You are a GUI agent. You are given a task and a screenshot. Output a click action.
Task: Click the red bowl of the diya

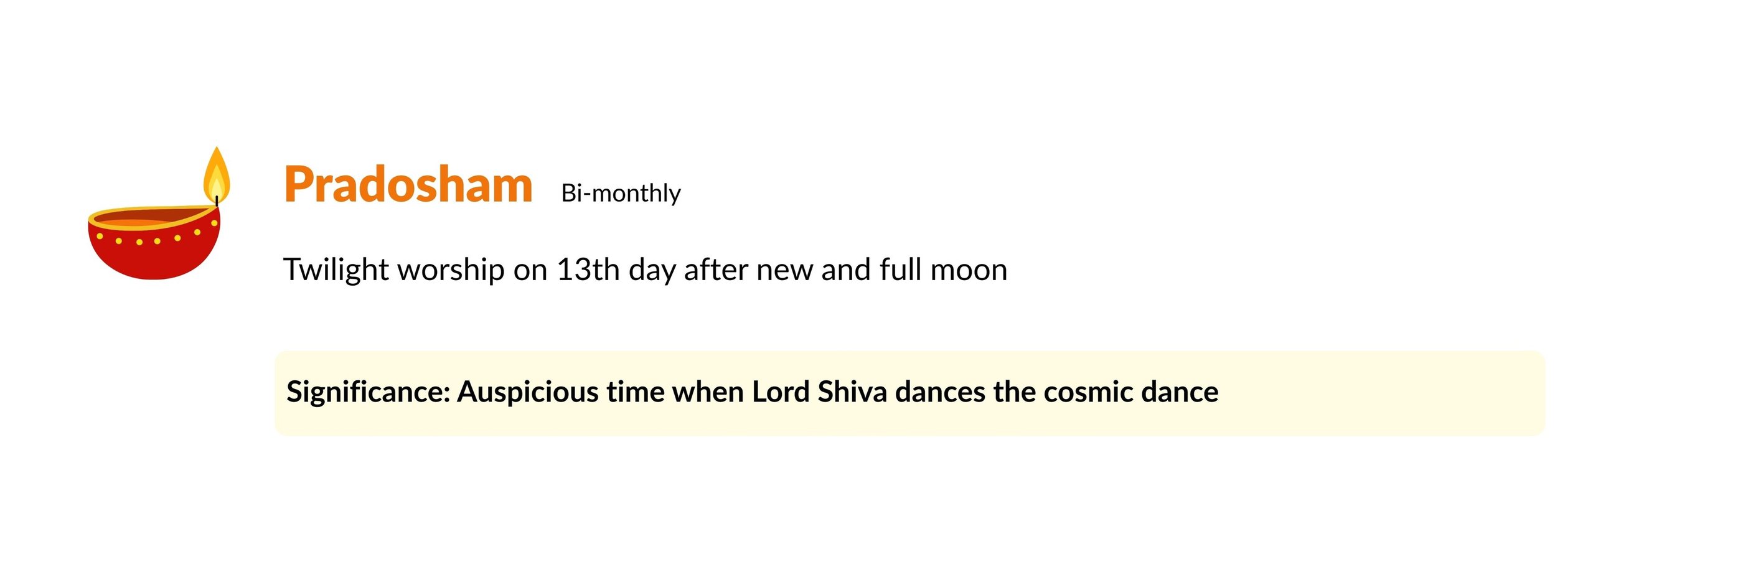click(x=154, y=257)
